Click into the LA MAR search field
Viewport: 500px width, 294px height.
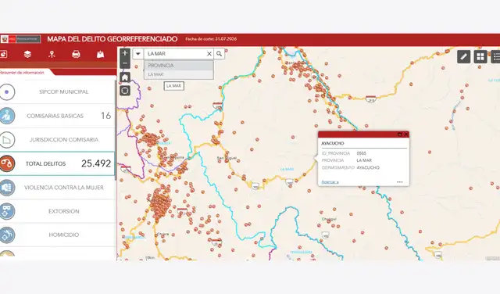click(175, 54)
